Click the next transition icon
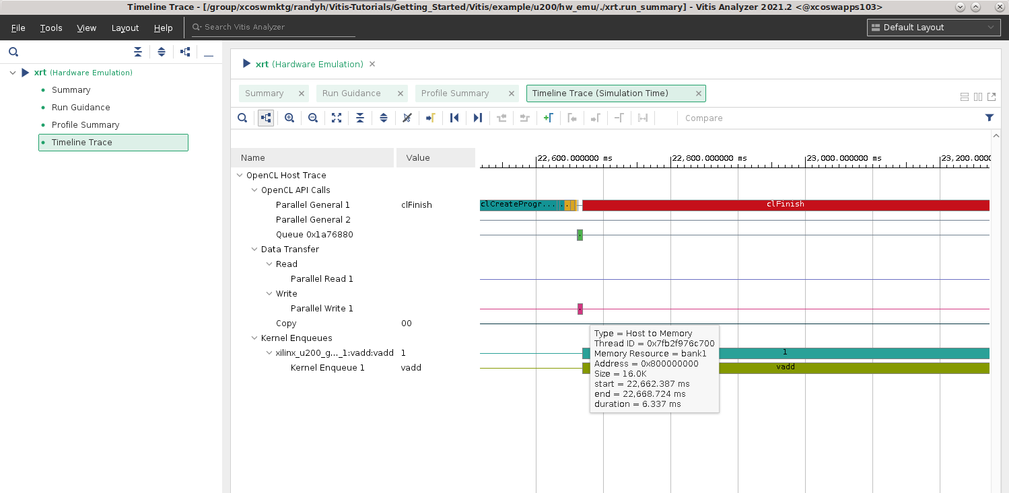Screen dimensions: 1009x493 (525, 118)
